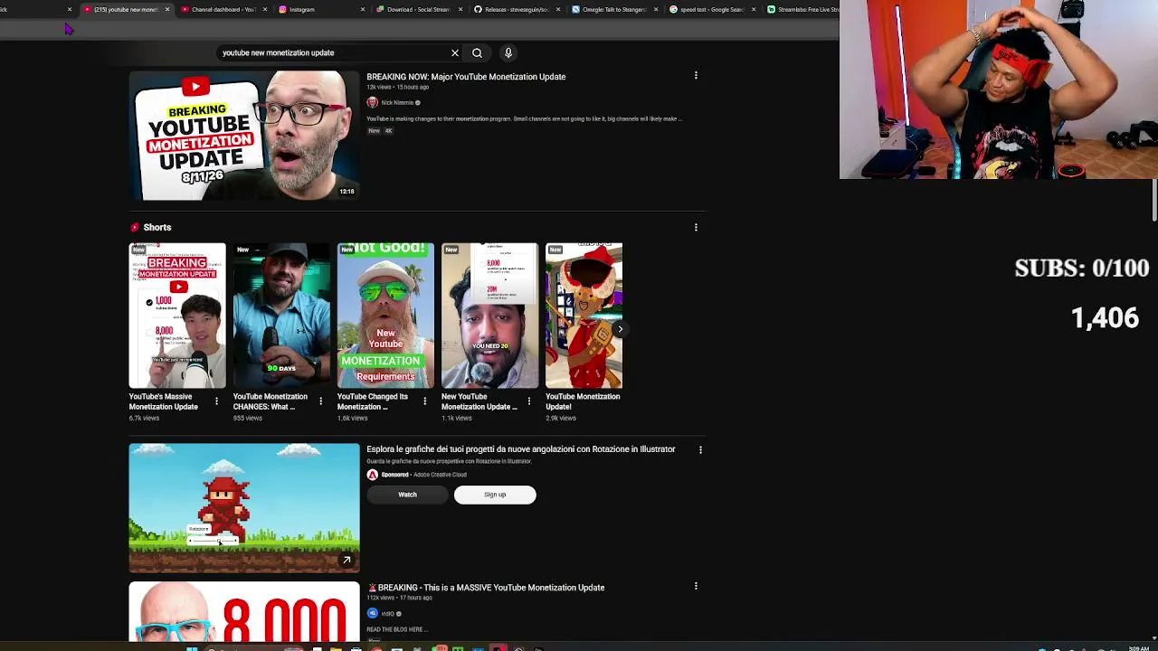This screenshot has height=651, width=1158.
Task: Click the "YouTube Monetization Update!" short title
Action: 583,401
